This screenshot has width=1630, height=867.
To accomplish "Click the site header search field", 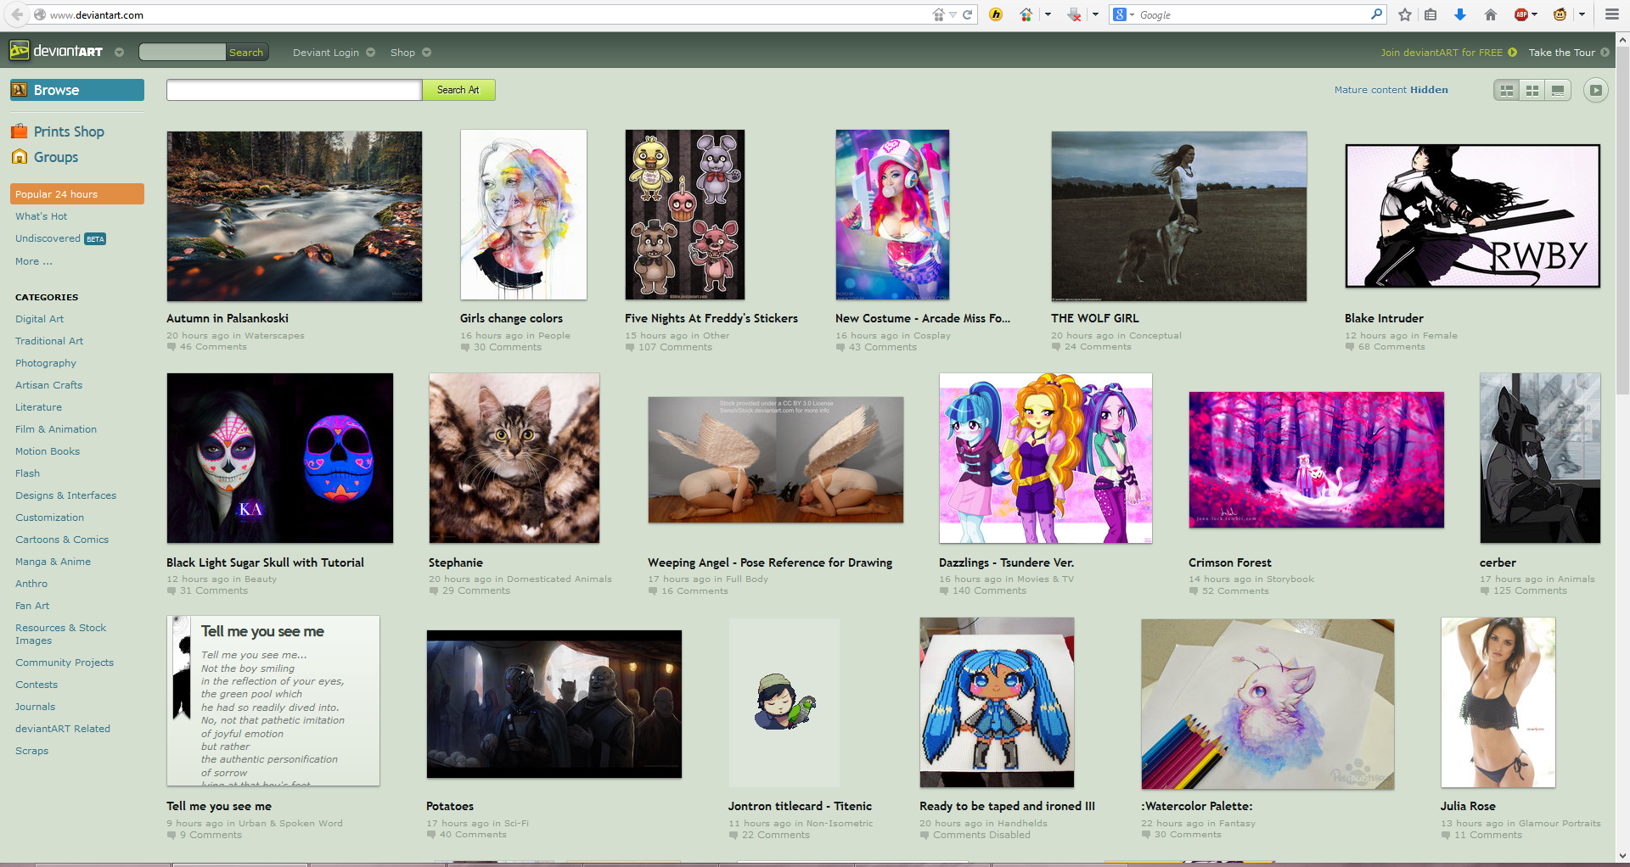I will [183, 53].
